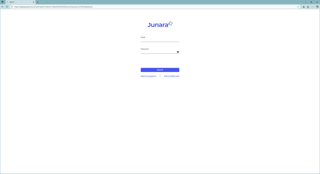Open the media control icon in toolbar
Image resolution: width=320 pixels, height=174 pixels.
(303, 7)
